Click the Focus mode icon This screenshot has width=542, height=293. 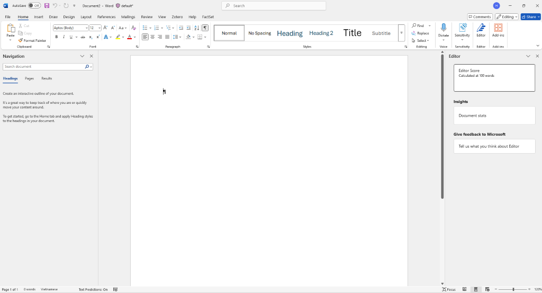[449, 289]
